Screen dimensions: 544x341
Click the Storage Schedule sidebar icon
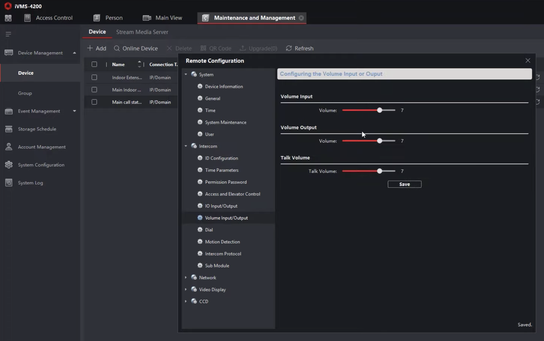(9, 129)
